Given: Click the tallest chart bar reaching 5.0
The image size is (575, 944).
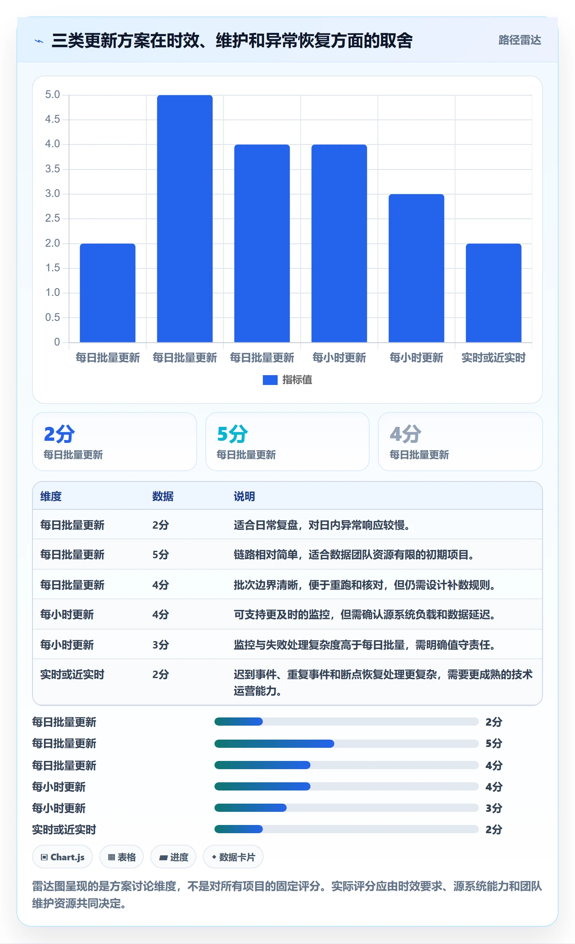Looking at the screenshot, I should [x=185, y=218].
